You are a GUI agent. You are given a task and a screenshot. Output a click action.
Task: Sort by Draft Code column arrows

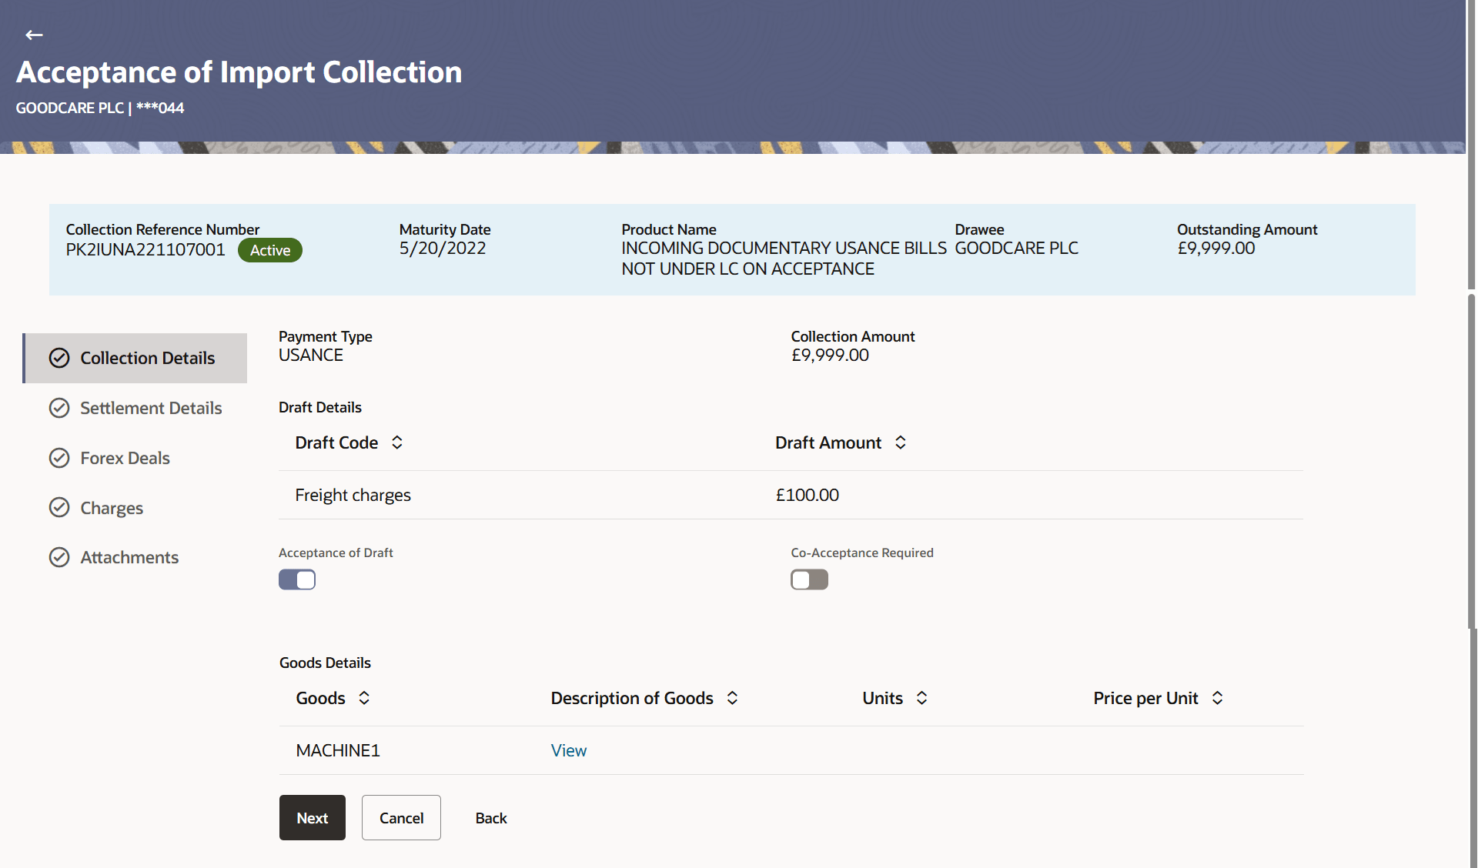coord(397,442)
